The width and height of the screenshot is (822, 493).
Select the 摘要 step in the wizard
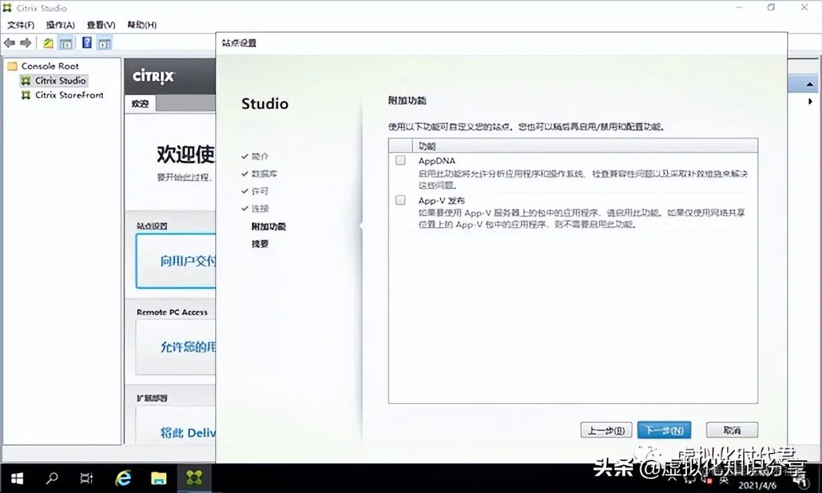pos(260,243)
